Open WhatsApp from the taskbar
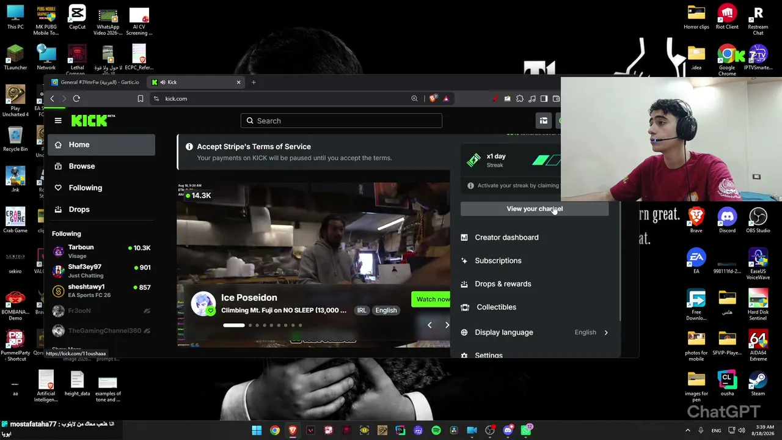Image resolution: width=782 pixels, height=440 pixels. pos(526,430)
